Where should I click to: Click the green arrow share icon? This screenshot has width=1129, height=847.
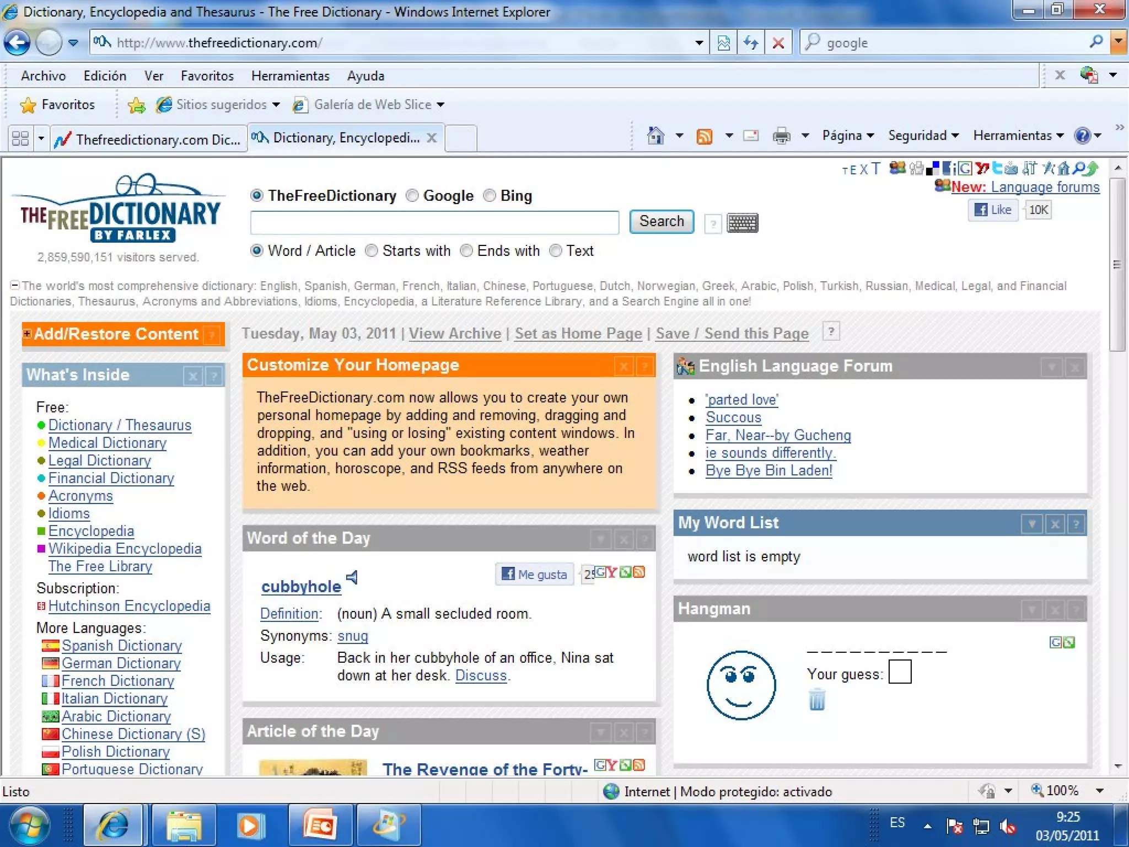1092,168
